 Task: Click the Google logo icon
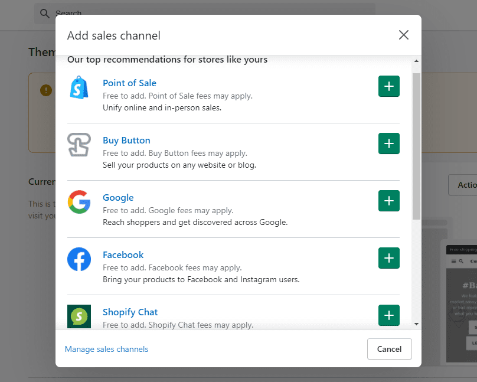pyautogui.click(x=79, y=202)
